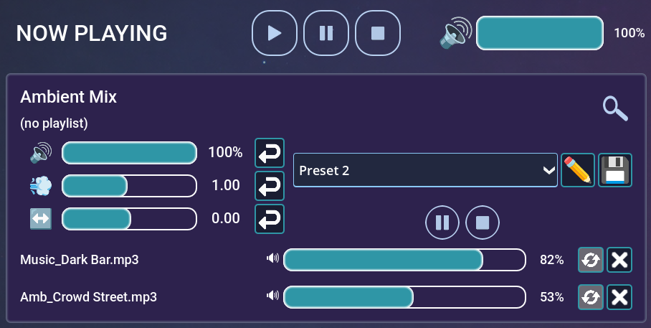Image resolution: width=651 pixels, height=328 pixels.
Task: Open the Preset 2 dropdown
Action: pos(425,170)
